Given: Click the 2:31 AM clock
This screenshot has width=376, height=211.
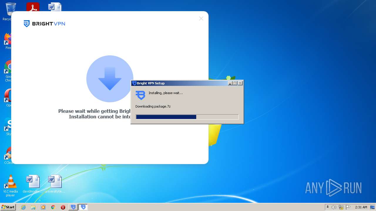Looking at the screenshot, I should (x=361, y=207).
